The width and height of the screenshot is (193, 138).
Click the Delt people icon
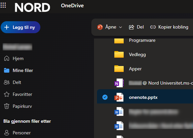[x=7, y=82]
